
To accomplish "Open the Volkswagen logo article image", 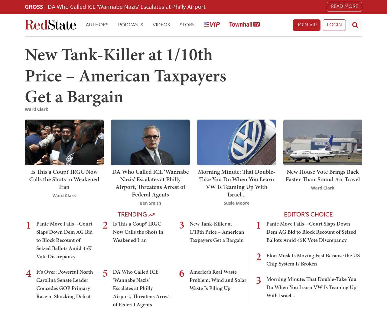I will point(236,142).
